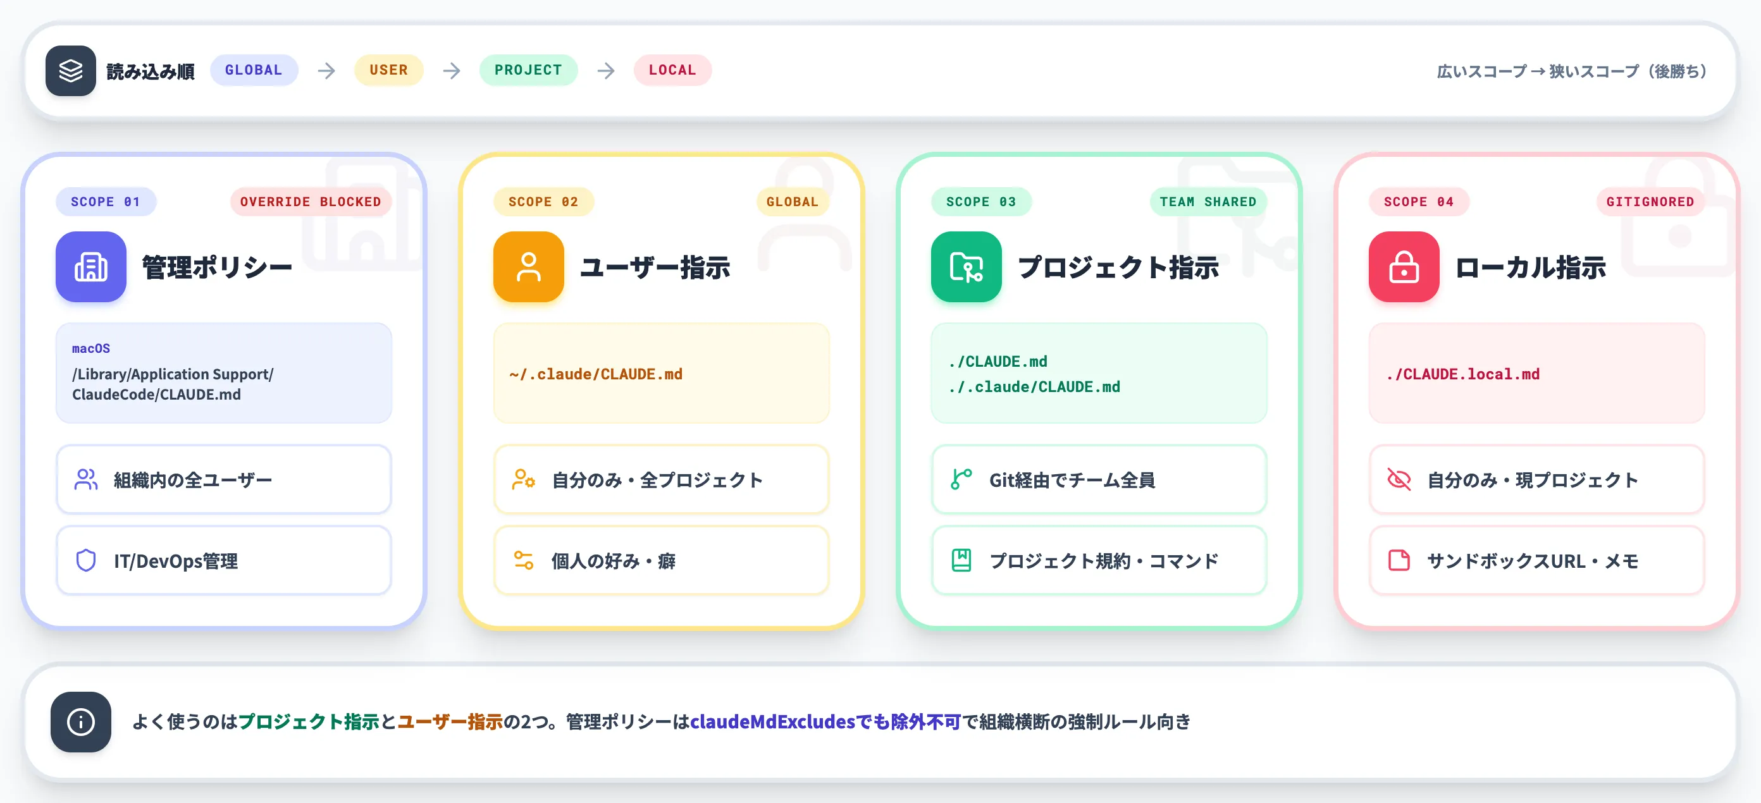Click the user-cog icon beside 自分のみ・全プロジェクト
Image resolution: width=1761 pixels, height=803 pixels.
click(x=524, y=480)
